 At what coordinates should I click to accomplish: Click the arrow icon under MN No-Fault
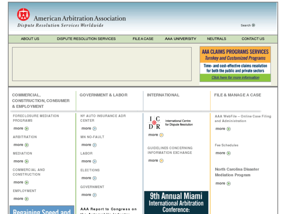(94, 145)
